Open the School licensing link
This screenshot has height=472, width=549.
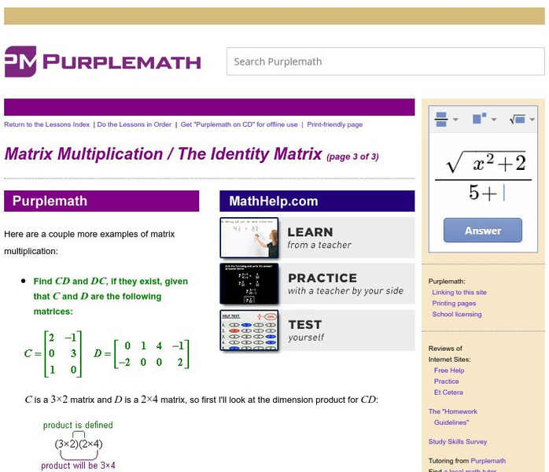click(456, 314)
